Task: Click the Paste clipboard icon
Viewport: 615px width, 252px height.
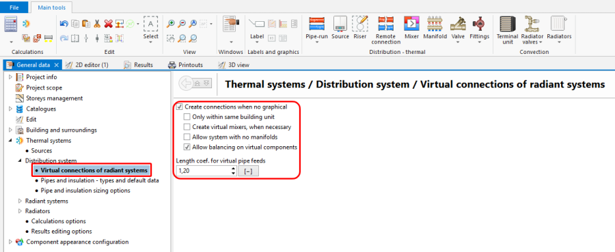Action: (x=86, y=25)
